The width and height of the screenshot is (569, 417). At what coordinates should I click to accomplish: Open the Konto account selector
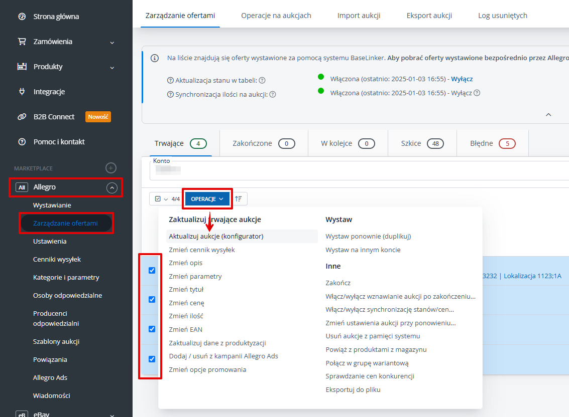[x=359, y=170]
